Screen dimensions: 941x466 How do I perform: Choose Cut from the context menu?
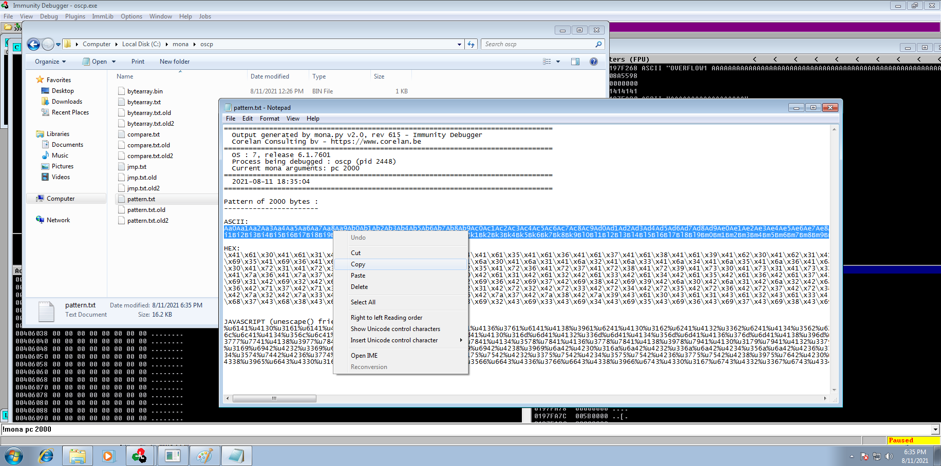(401, 253)
